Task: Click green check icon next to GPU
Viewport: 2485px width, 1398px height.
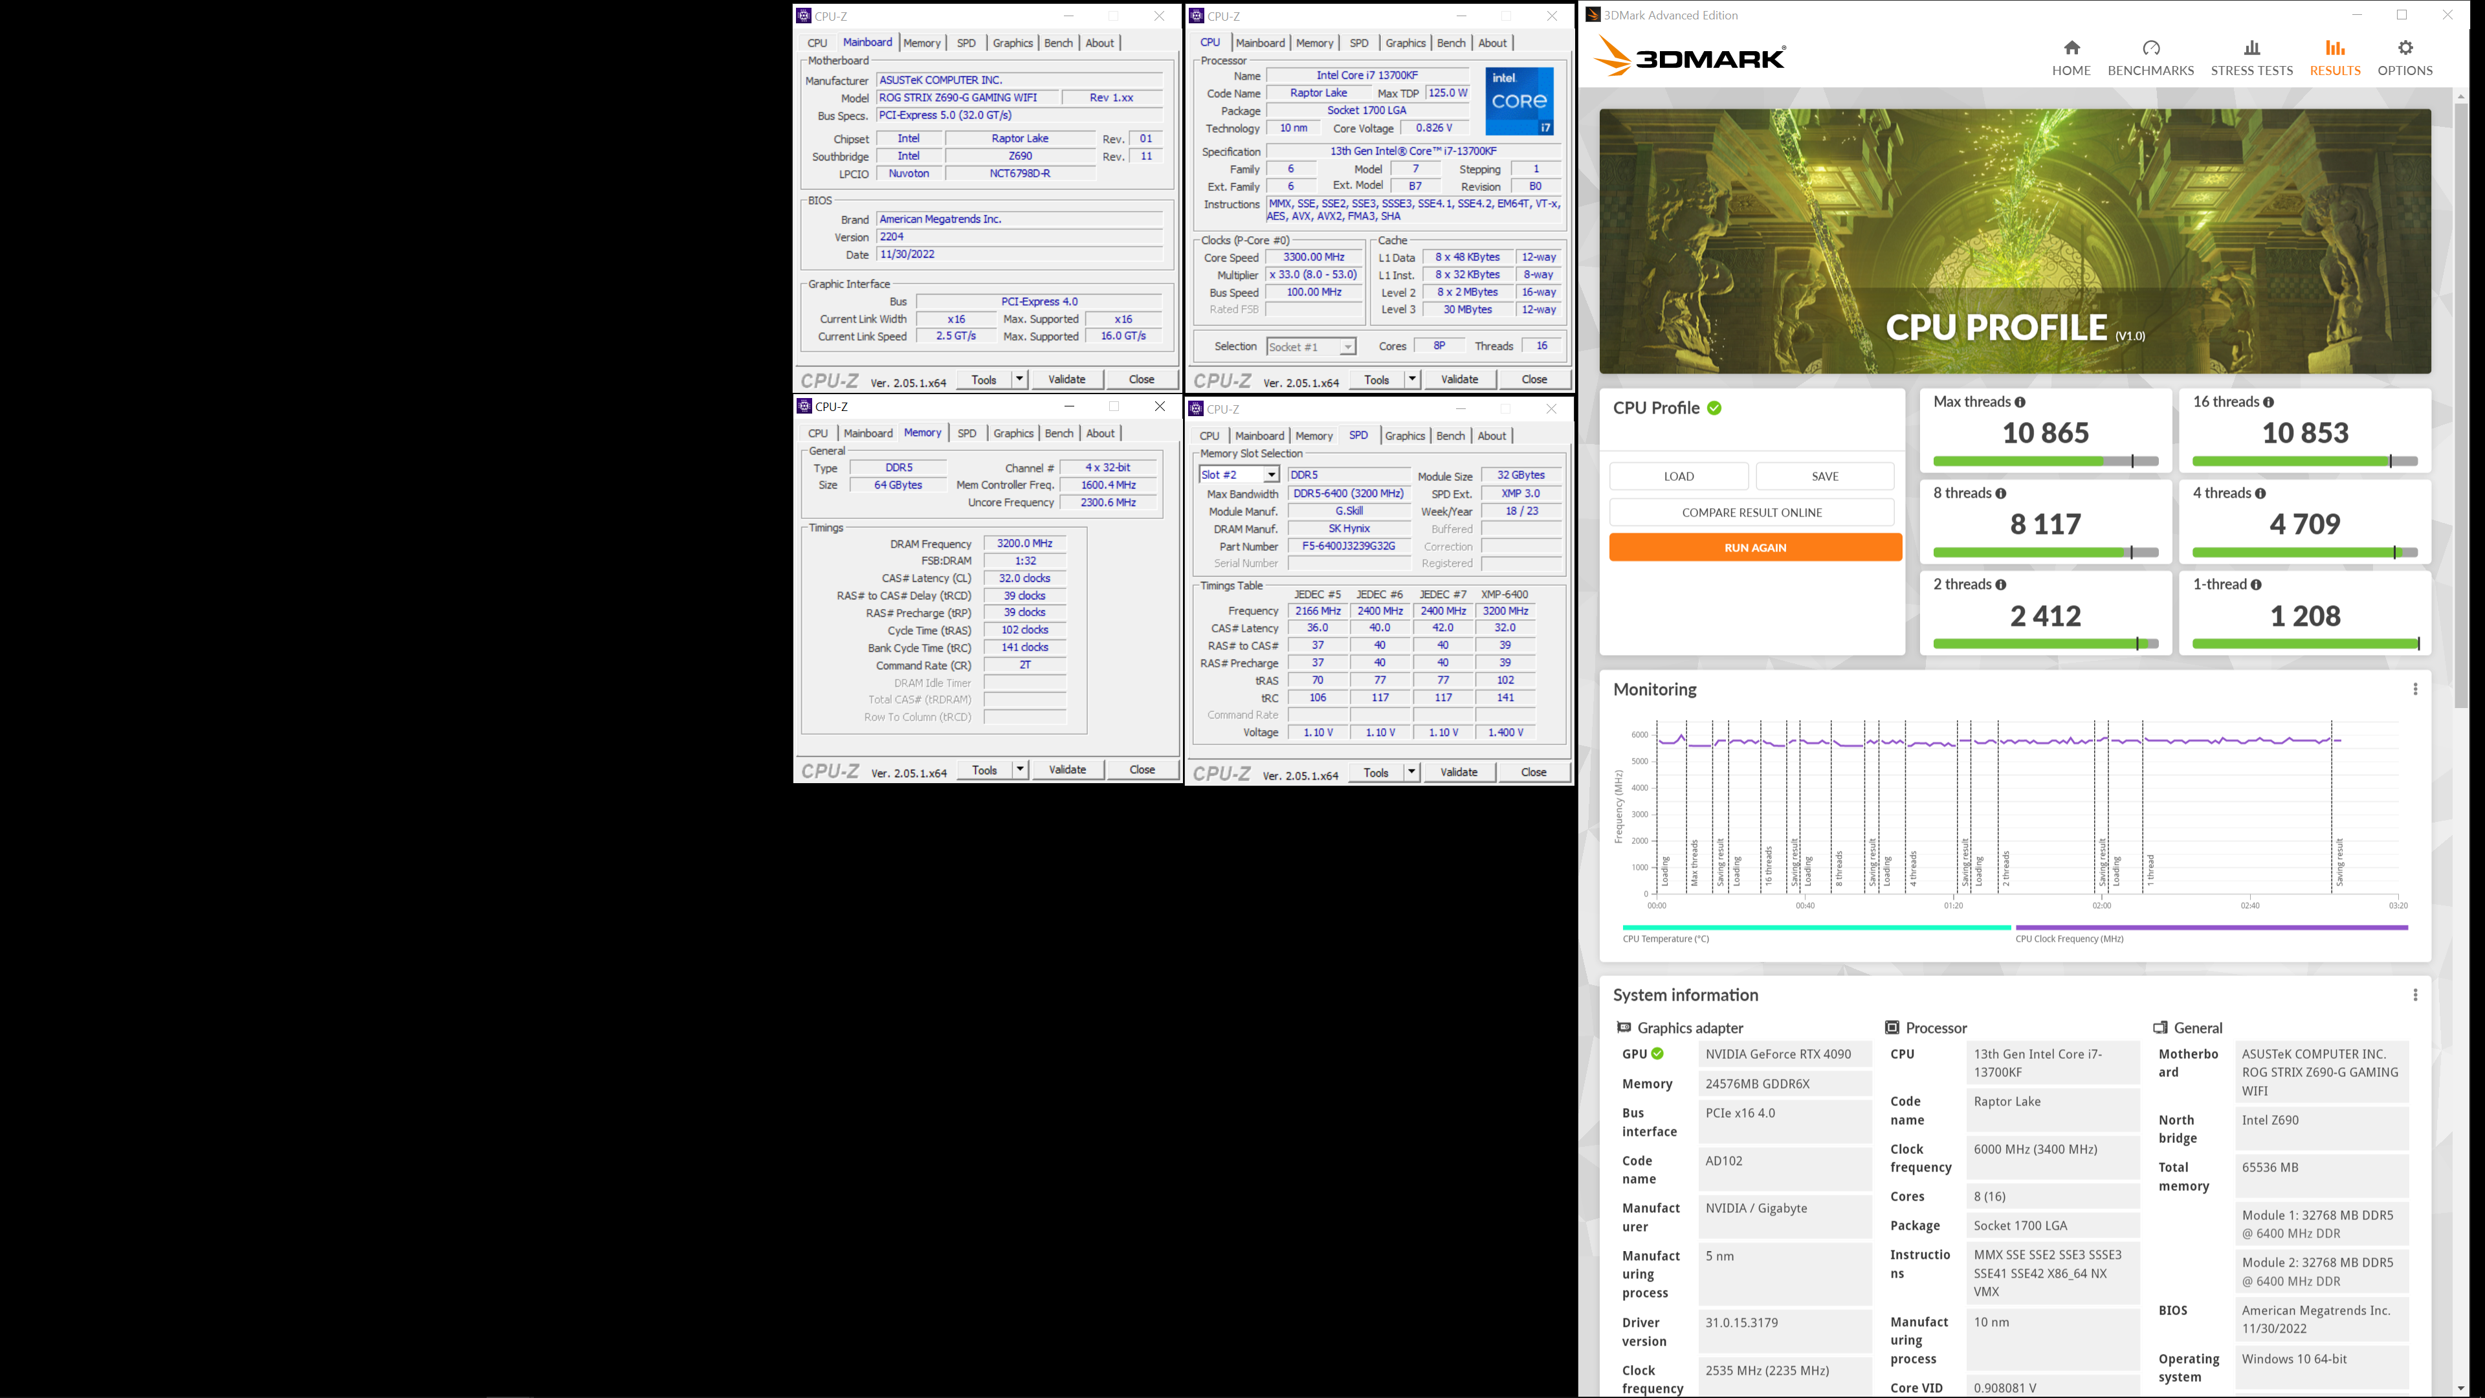Action: coord(1657,1054)
